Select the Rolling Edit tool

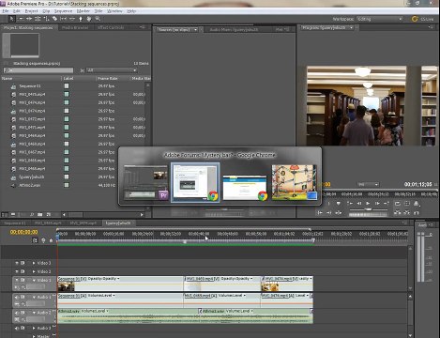point(38,19)
